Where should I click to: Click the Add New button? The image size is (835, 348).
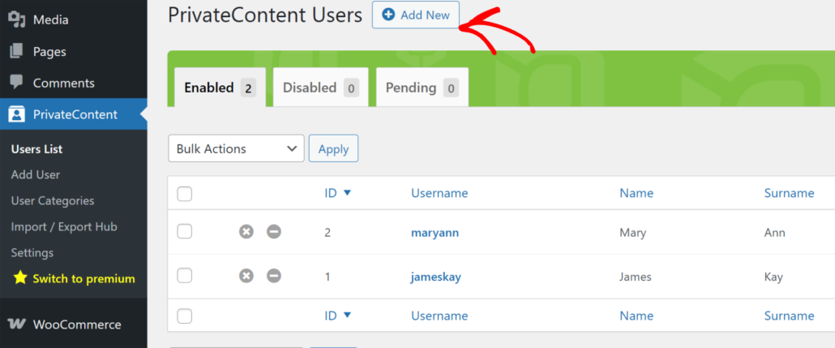(x=416, y=15)
